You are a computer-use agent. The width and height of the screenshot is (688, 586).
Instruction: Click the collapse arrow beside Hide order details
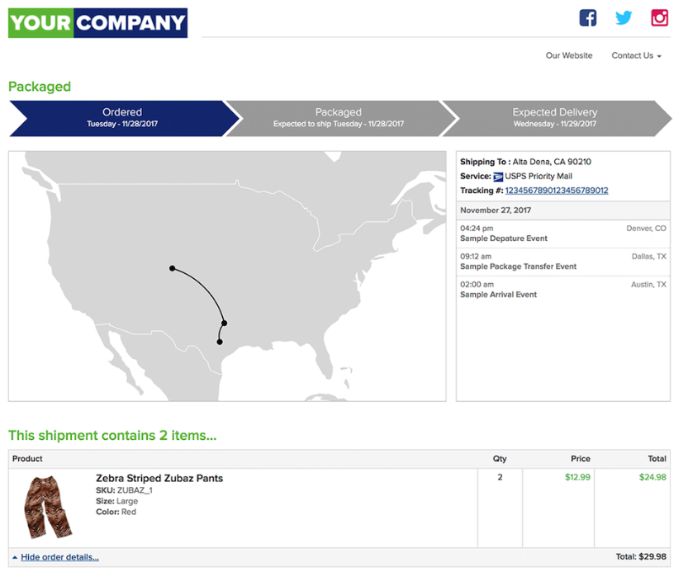(15, 558)
